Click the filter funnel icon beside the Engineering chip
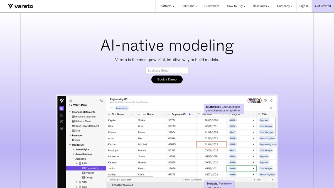 [x=111, y=108]
